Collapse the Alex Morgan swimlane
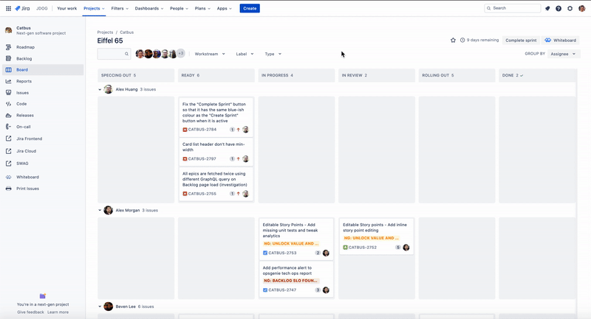Screen dimensions: 591x319 [100, 211]
